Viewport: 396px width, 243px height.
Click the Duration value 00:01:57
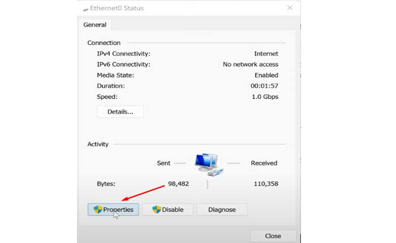pos(264,86)
